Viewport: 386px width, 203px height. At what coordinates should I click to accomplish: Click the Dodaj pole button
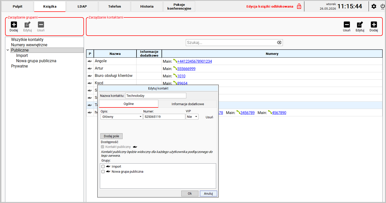click(111, 136)
